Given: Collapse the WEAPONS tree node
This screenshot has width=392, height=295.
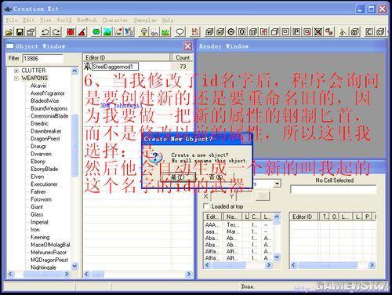Looking at the screenshot, I should pyautogui.click(x=16, y=78).
